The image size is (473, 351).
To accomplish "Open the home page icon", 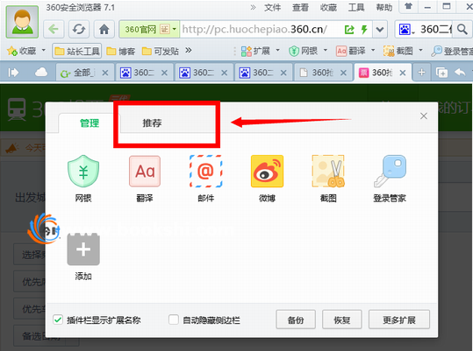I will point(104,29).
